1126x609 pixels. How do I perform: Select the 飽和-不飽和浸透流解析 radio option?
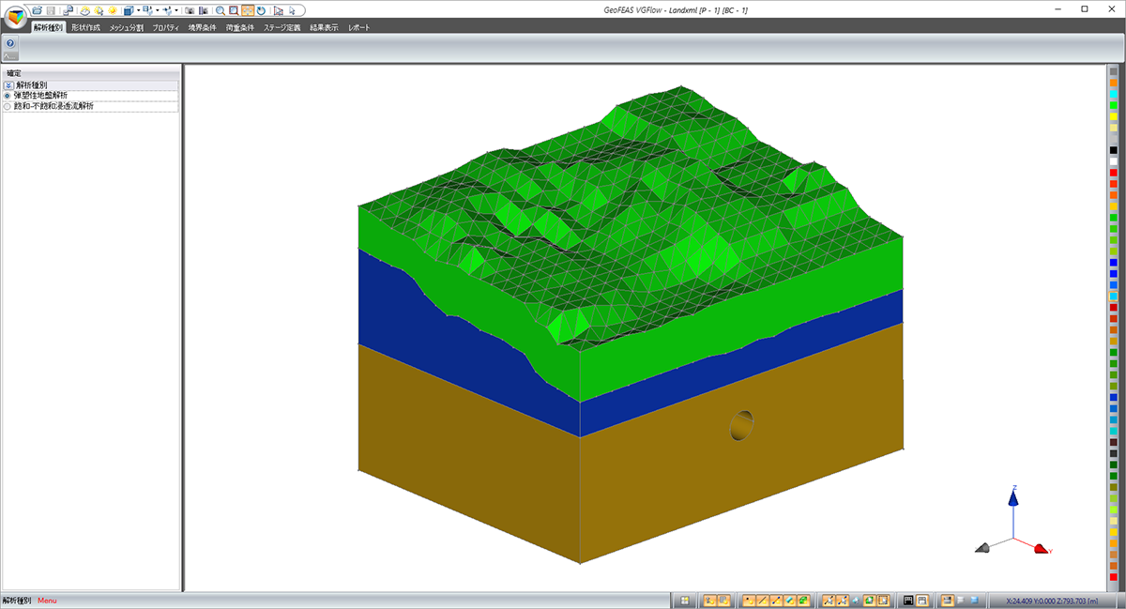click(x=8, y=107)
